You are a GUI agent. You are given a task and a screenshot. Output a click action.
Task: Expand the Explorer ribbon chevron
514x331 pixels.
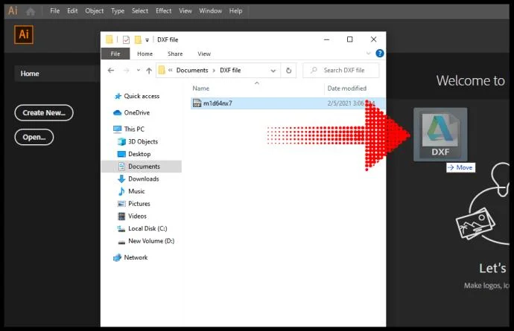point(369,54)
